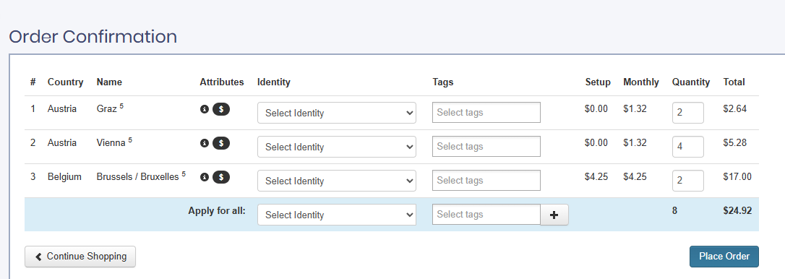Click the dollar badge in the Vienna row

tap(221, 143)
